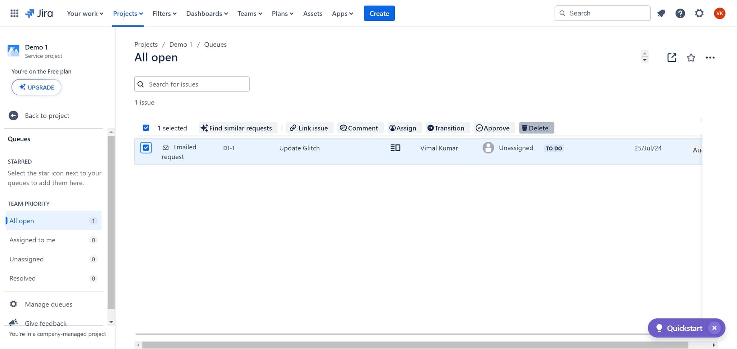Select the Assigned to me queue
The width and height of the screenshot is (737, 349).
32,240
